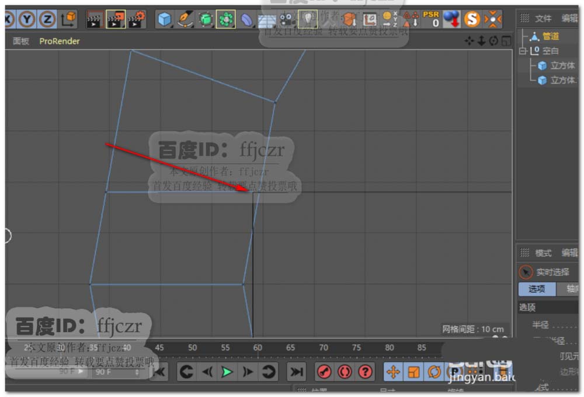The image size is (584, 397).
Task: Step forward one frame
Action: pos(247,372)
